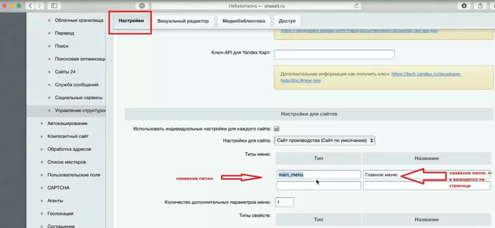495x228 pixels.
Task: Click the address bar showing onesait.ru
Action: tap(256, 6)
